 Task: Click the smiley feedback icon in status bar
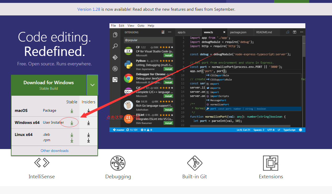coord(301,130)
